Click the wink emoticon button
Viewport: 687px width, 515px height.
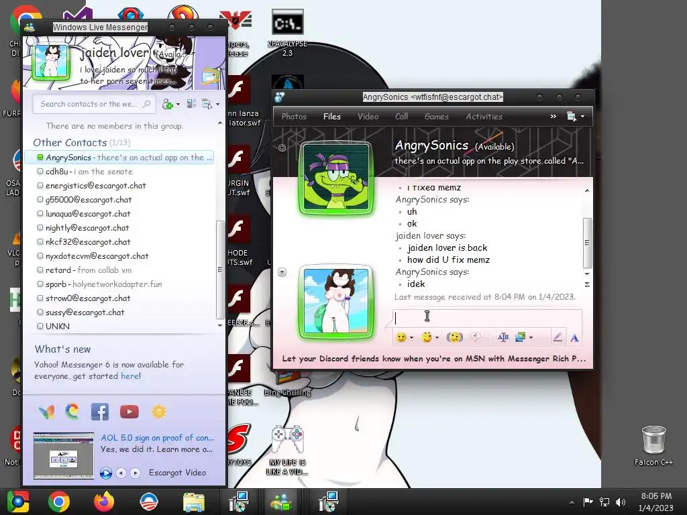pos(426,337)
